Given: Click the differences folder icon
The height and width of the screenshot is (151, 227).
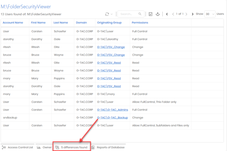Looking at the screenshot, I should [57, 147].
